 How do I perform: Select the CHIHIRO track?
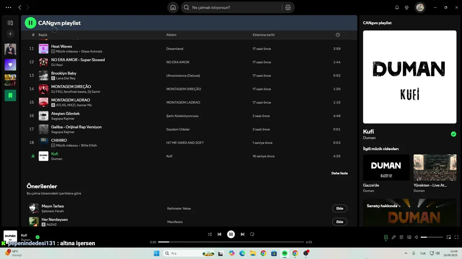point(59,140)
